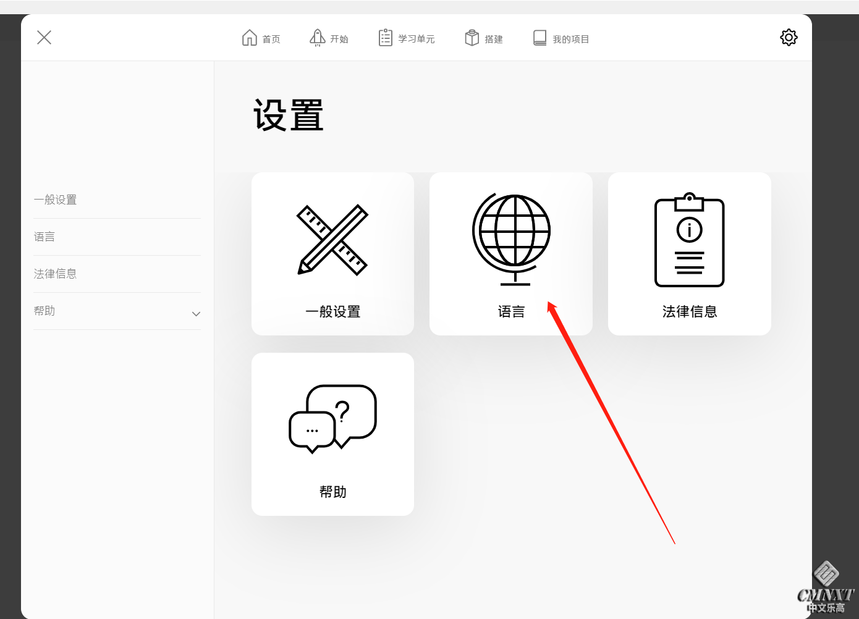Click the pencil and ruler icon
859x619 pixels.
click(332, 240)
